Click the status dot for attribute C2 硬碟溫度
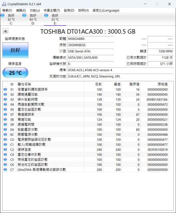 tap(5, 149)
